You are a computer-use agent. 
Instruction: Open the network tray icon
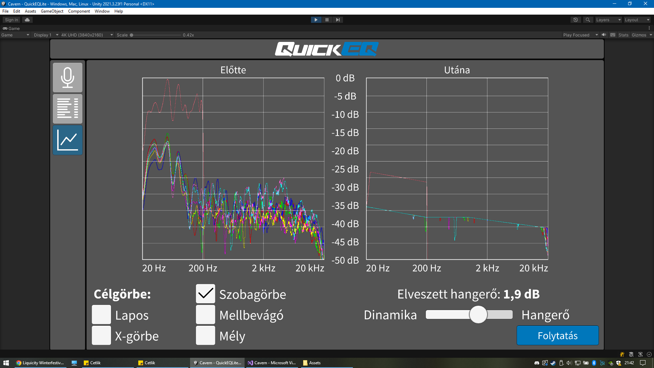(578, 363)
